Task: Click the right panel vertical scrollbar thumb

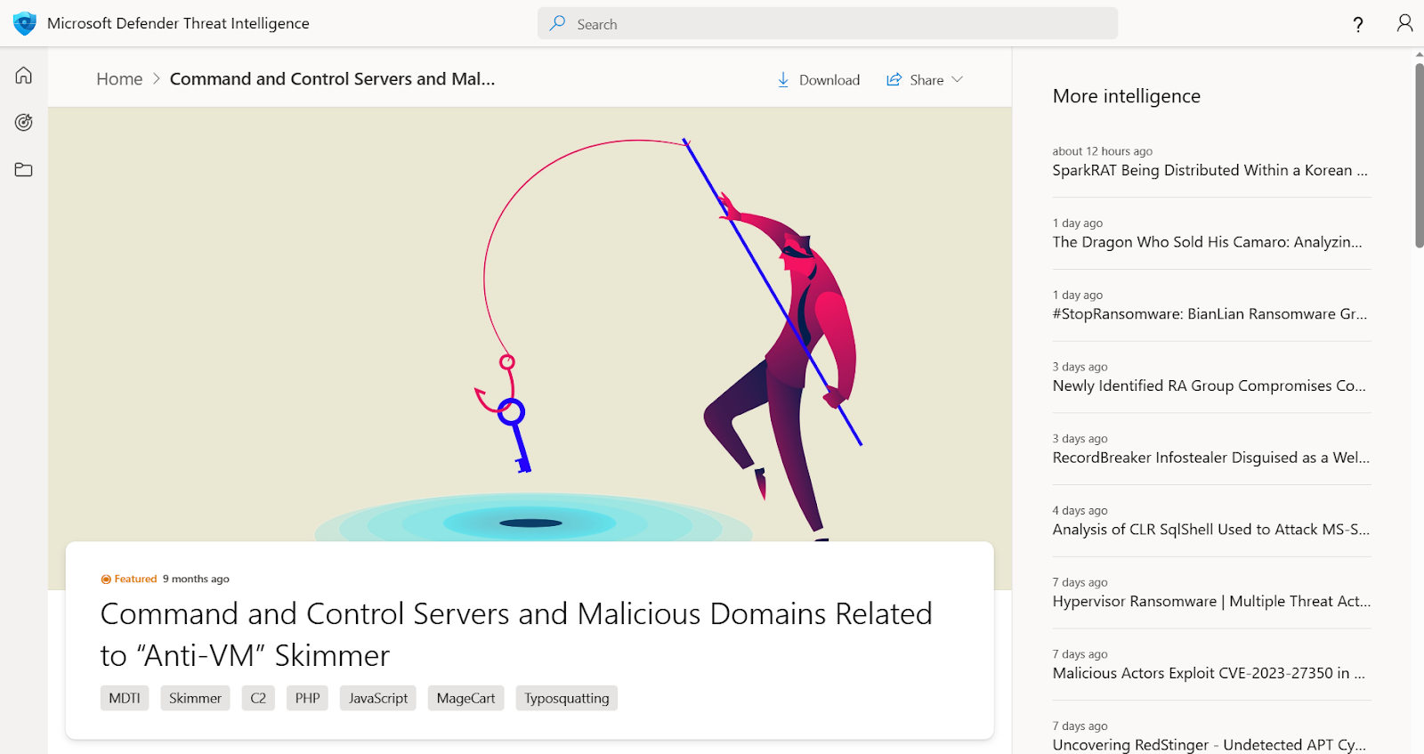Action: (1420, 155)
